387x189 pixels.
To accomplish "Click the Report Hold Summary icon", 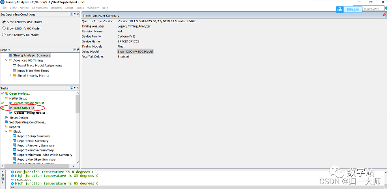I will pos(15,141).
